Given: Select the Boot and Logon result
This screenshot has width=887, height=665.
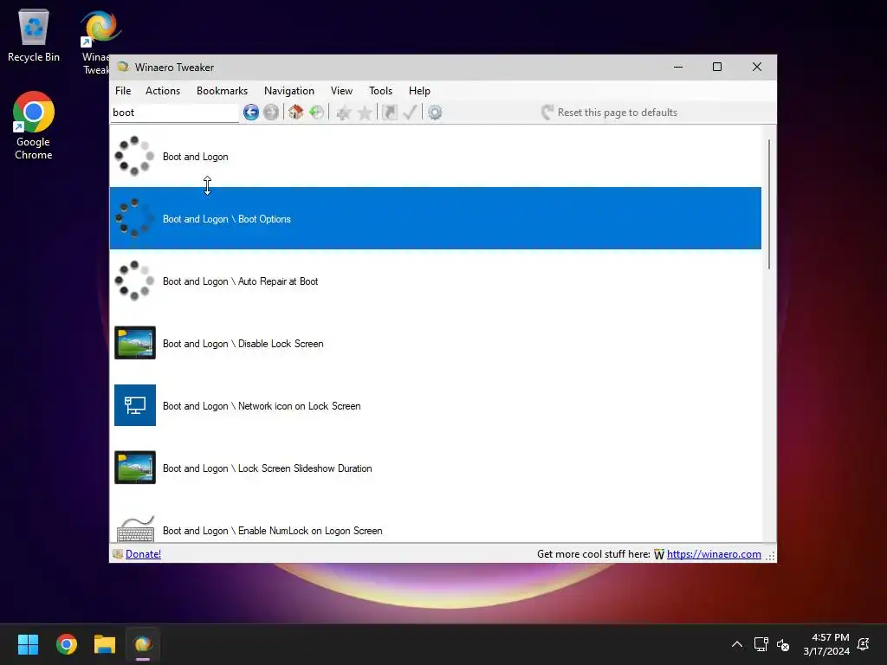Looking at the screenshot, I should coord(435,156).
